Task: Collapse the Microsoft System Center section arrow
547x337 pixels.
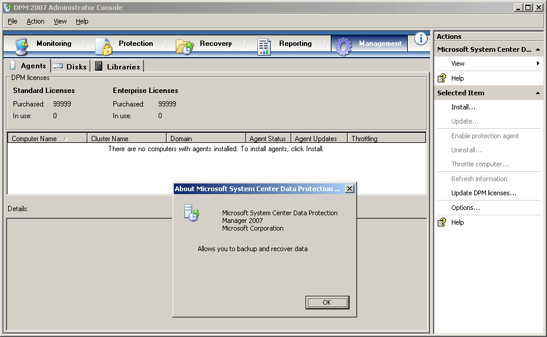Action: coord(538,49)
